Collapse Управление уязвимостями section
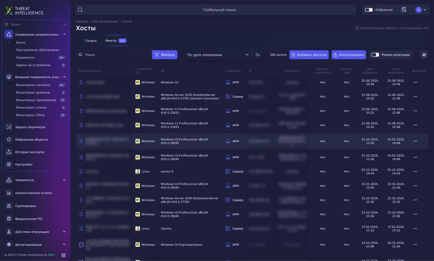Screen dimensions: 434x261 tap(64, 34)
